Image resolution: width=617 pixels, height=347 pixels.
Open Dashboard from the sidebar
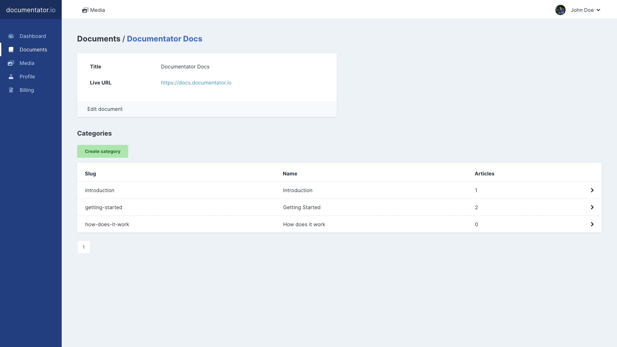click(x=31, y=36)
